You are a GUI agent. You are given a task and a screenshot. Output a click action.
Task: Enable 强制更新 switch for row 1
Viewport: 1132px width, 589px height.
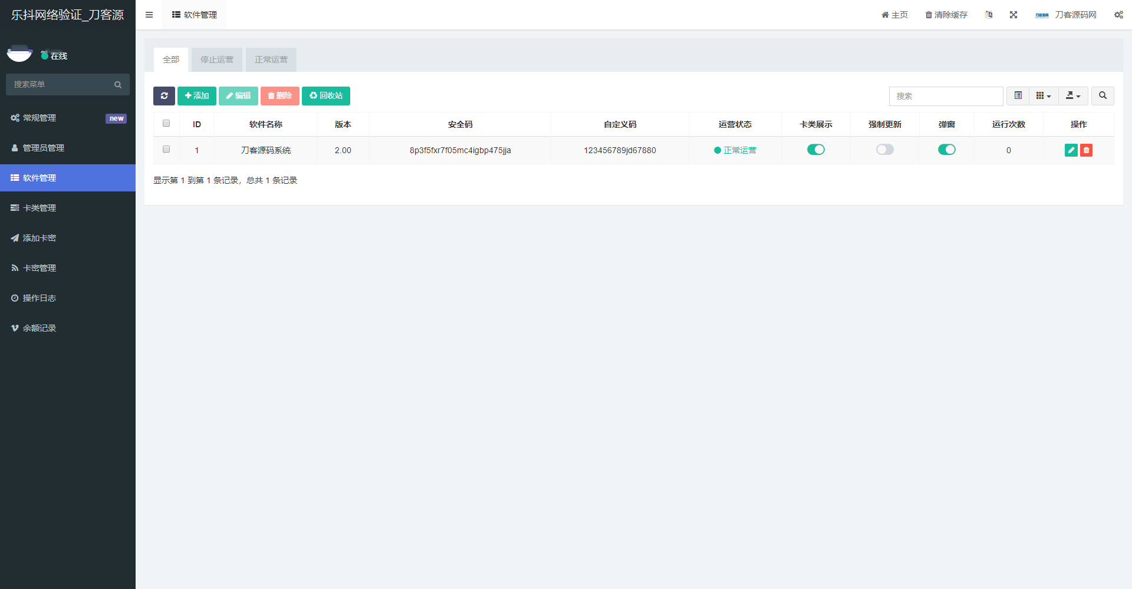884,150
